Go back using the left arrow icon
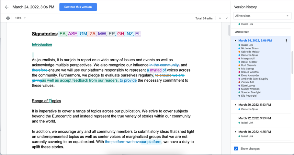294x155 pixels. pyautogui.click(x=7, y=7)
